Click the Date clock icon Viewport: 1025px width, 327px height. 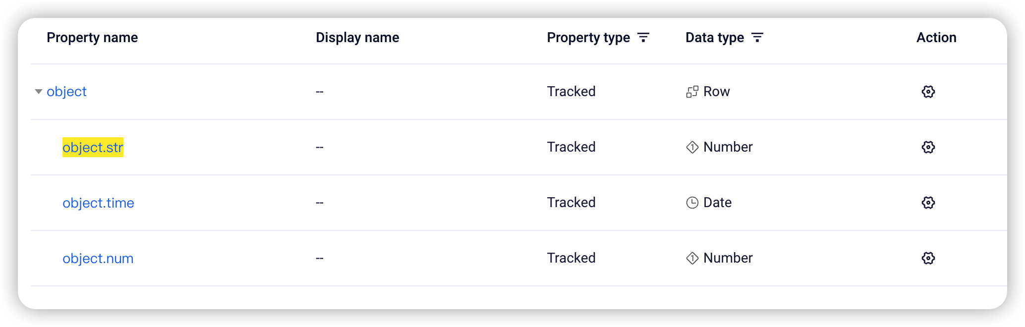(x=692, y=203)
